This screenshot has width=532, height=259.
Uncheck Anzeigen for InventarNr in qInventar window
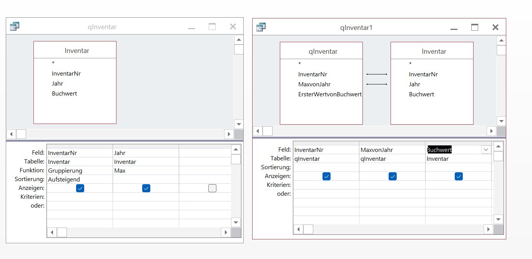(x=80, y=188)
